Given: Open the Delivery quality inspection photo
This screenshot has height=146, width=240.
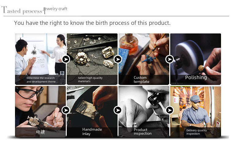Looking at the screenshot, I should pyautogui.click(x=196, y=106).
